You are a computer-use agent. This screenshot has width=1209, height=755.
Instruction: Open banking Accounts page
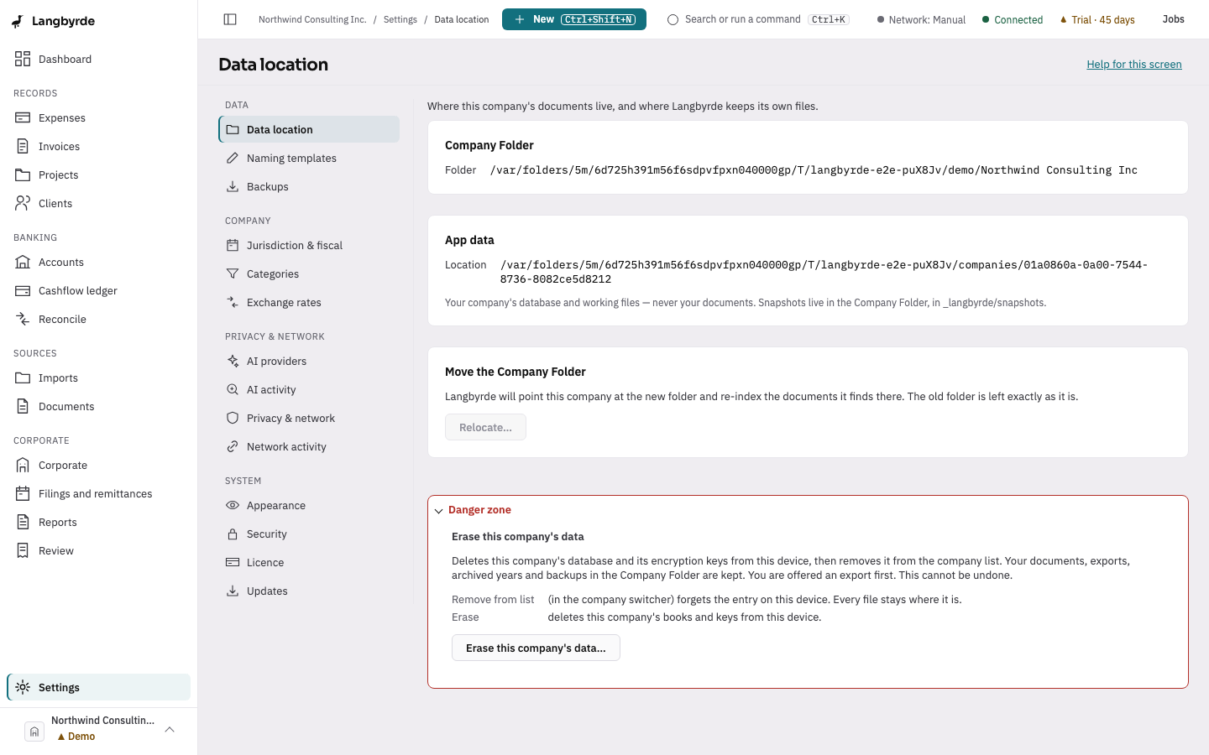[x=98, y=262]
